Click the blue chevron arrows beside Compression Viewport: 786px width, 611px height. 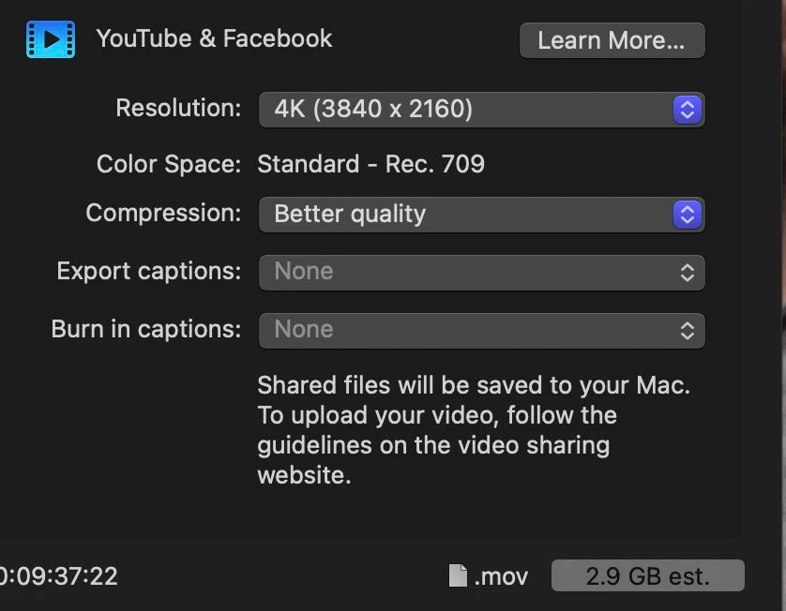pyautogui.click(x=688, y=215)
